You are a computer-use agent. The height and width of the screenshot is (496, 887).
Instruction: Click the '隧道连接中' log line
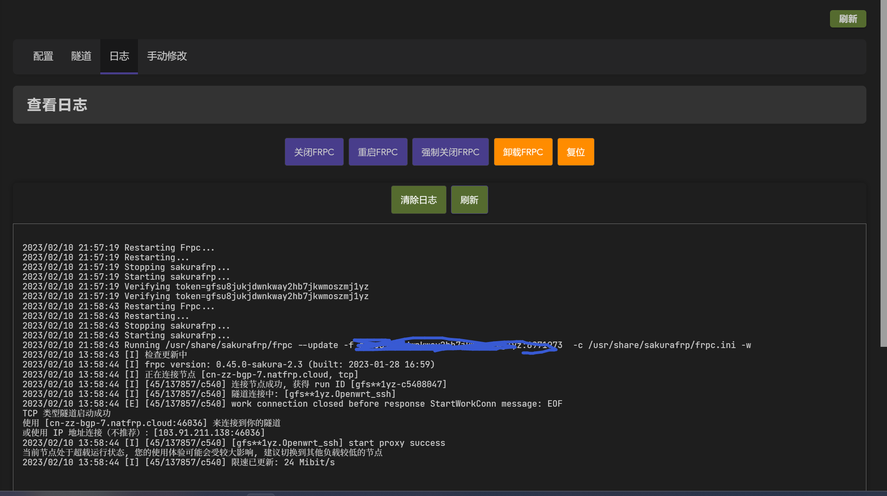[209, 394]
